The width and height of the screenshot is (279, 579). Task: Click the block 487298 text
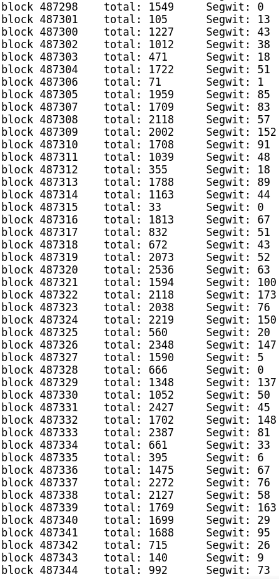(x=39, y=7)
